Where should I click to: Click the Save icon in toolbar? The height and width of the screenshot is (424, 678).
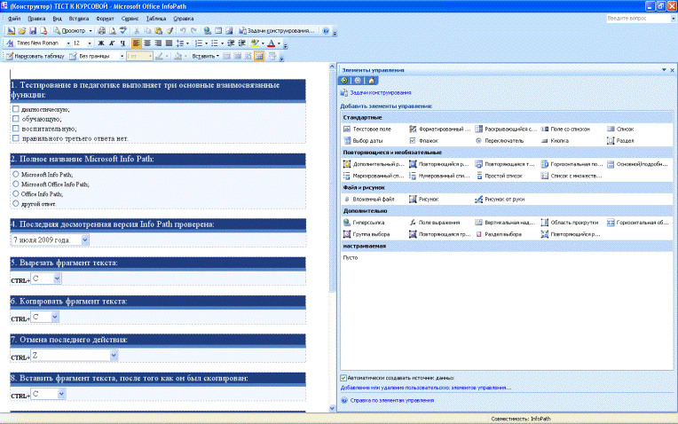click(x=33, y=30)
